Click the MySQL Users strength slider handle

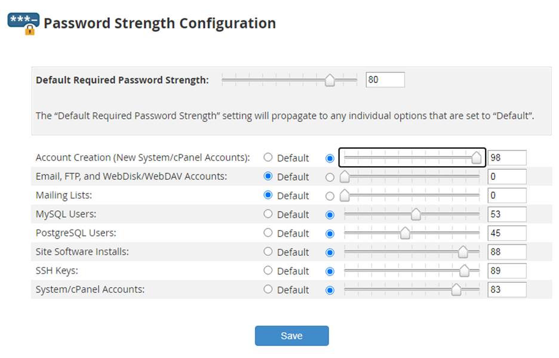[416, 214]
